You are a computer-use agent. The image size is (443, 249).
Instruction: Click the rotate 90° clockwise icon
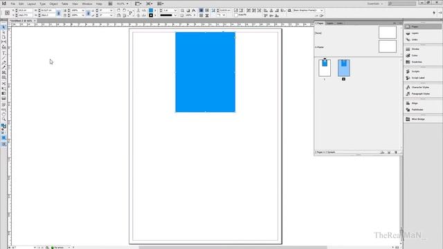pyautogui.click(x=118, y=10)
